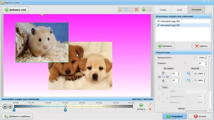214x120 pixels.
Task: Add keyframe with green plus under timeline
Action: click(x=141, y=107)
